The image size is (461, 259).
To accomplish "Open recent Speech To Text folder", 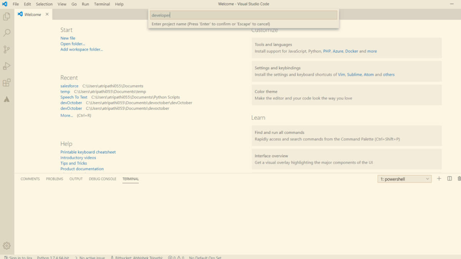I will click(x=74, y=97).
